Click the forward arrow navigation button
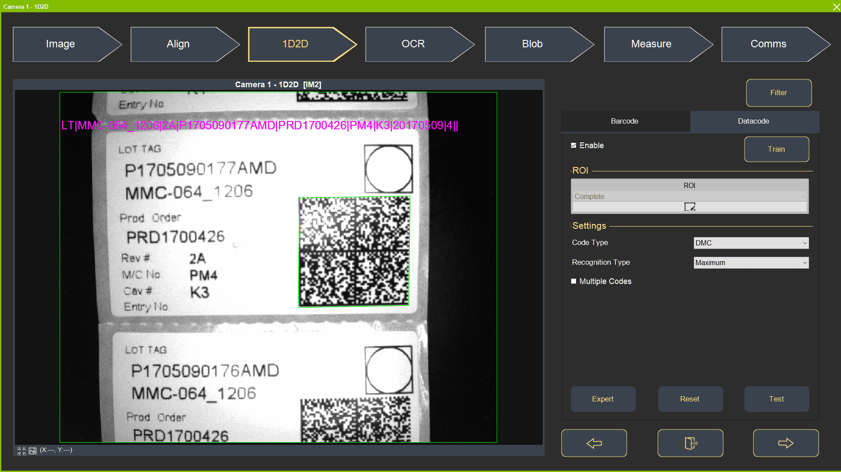This screenshot has height=472, width=841. [786, 443]
